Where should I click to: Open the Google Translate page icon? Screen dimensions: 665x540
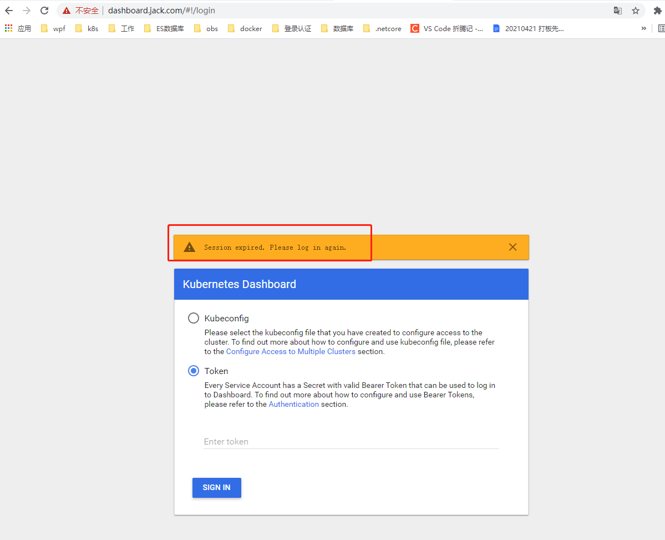pos(617,11)
